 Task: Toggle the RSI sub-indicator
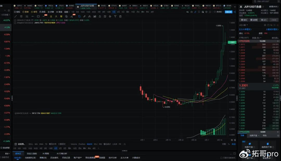coord(100,144)
